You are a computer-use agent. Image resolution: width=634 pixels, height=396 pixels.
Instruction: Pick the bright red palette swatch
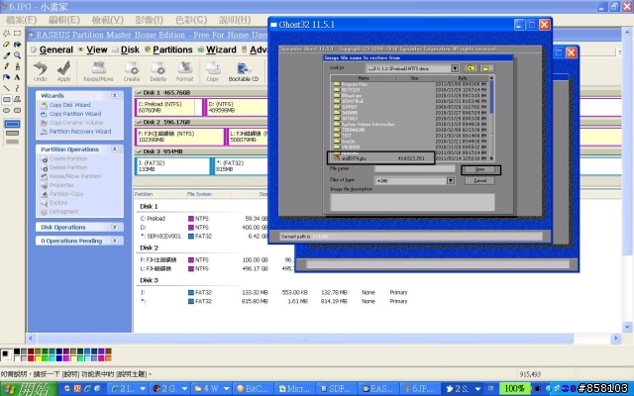pos(31,358)
